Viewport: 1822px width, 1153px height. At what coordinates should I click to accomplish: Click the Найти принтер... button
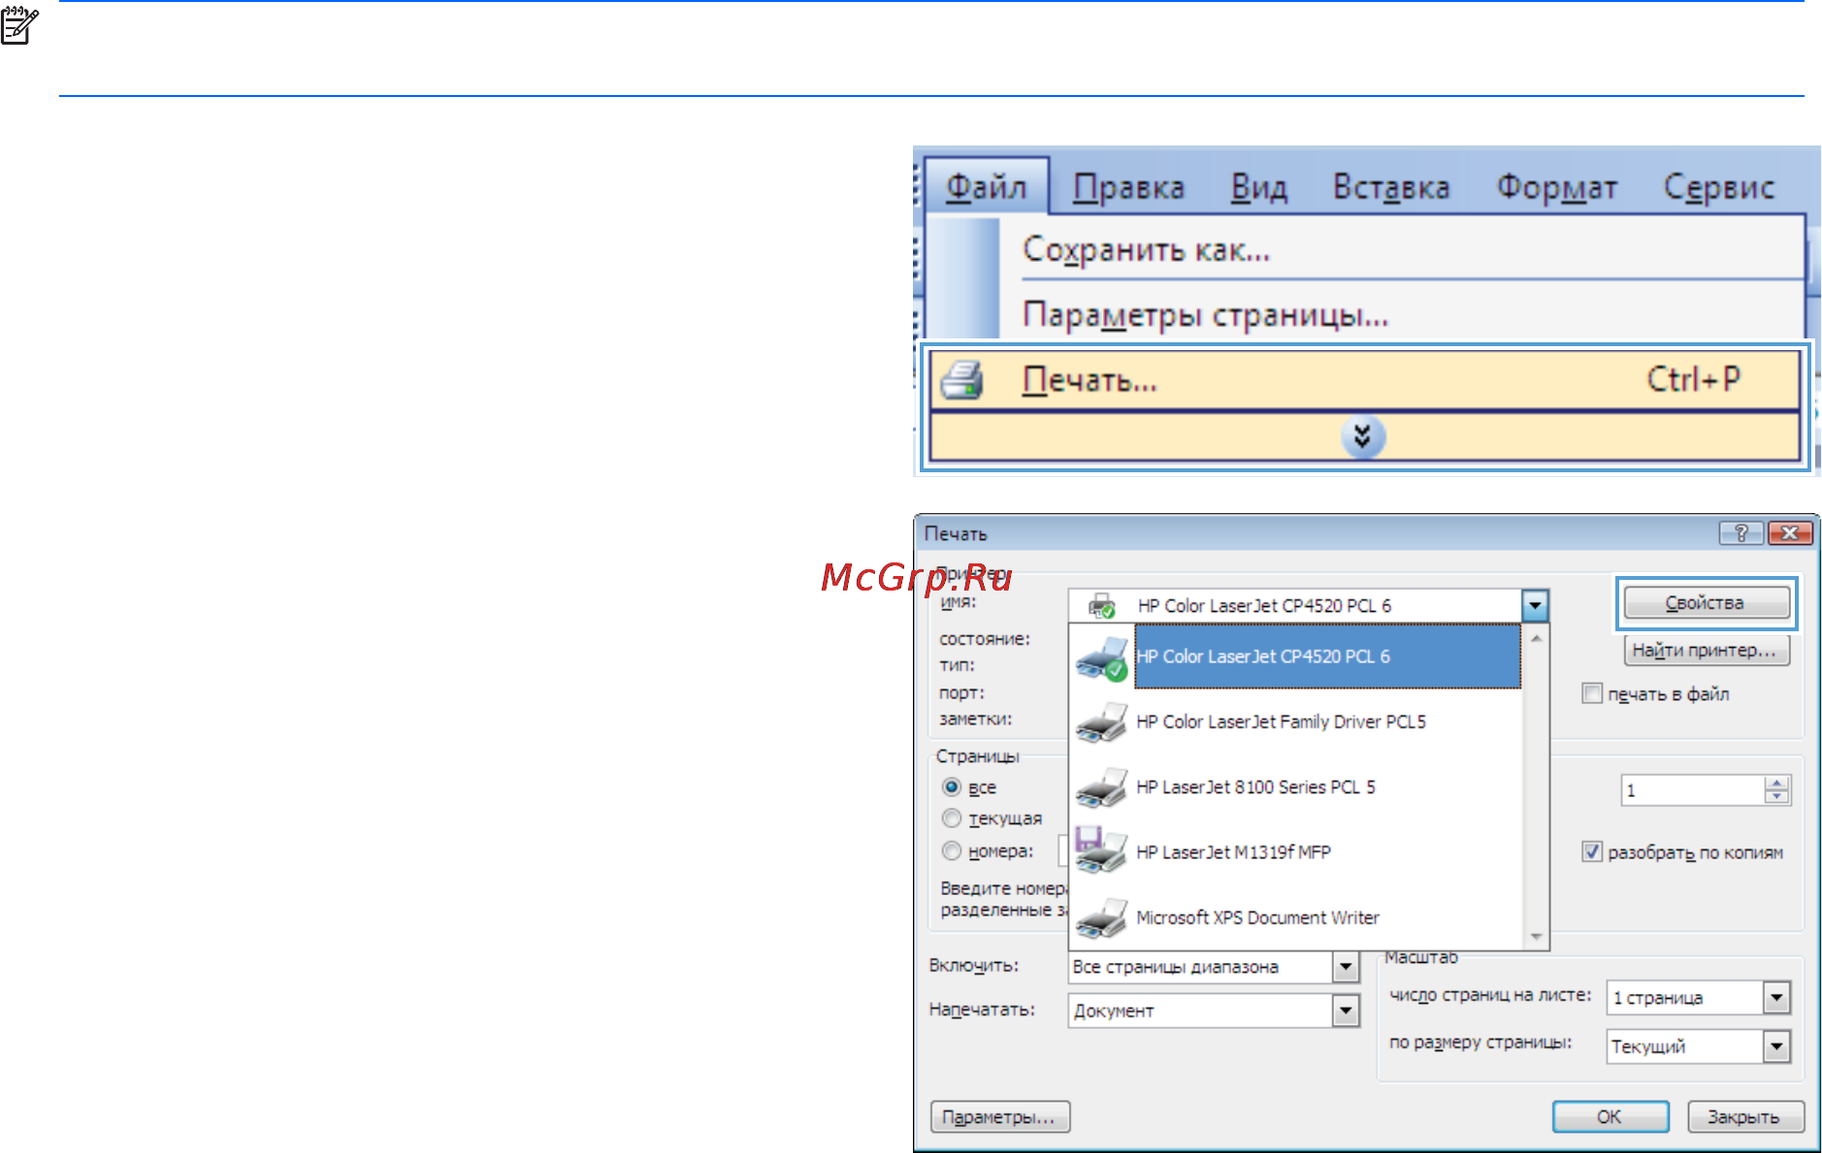tap(1706, 650)
